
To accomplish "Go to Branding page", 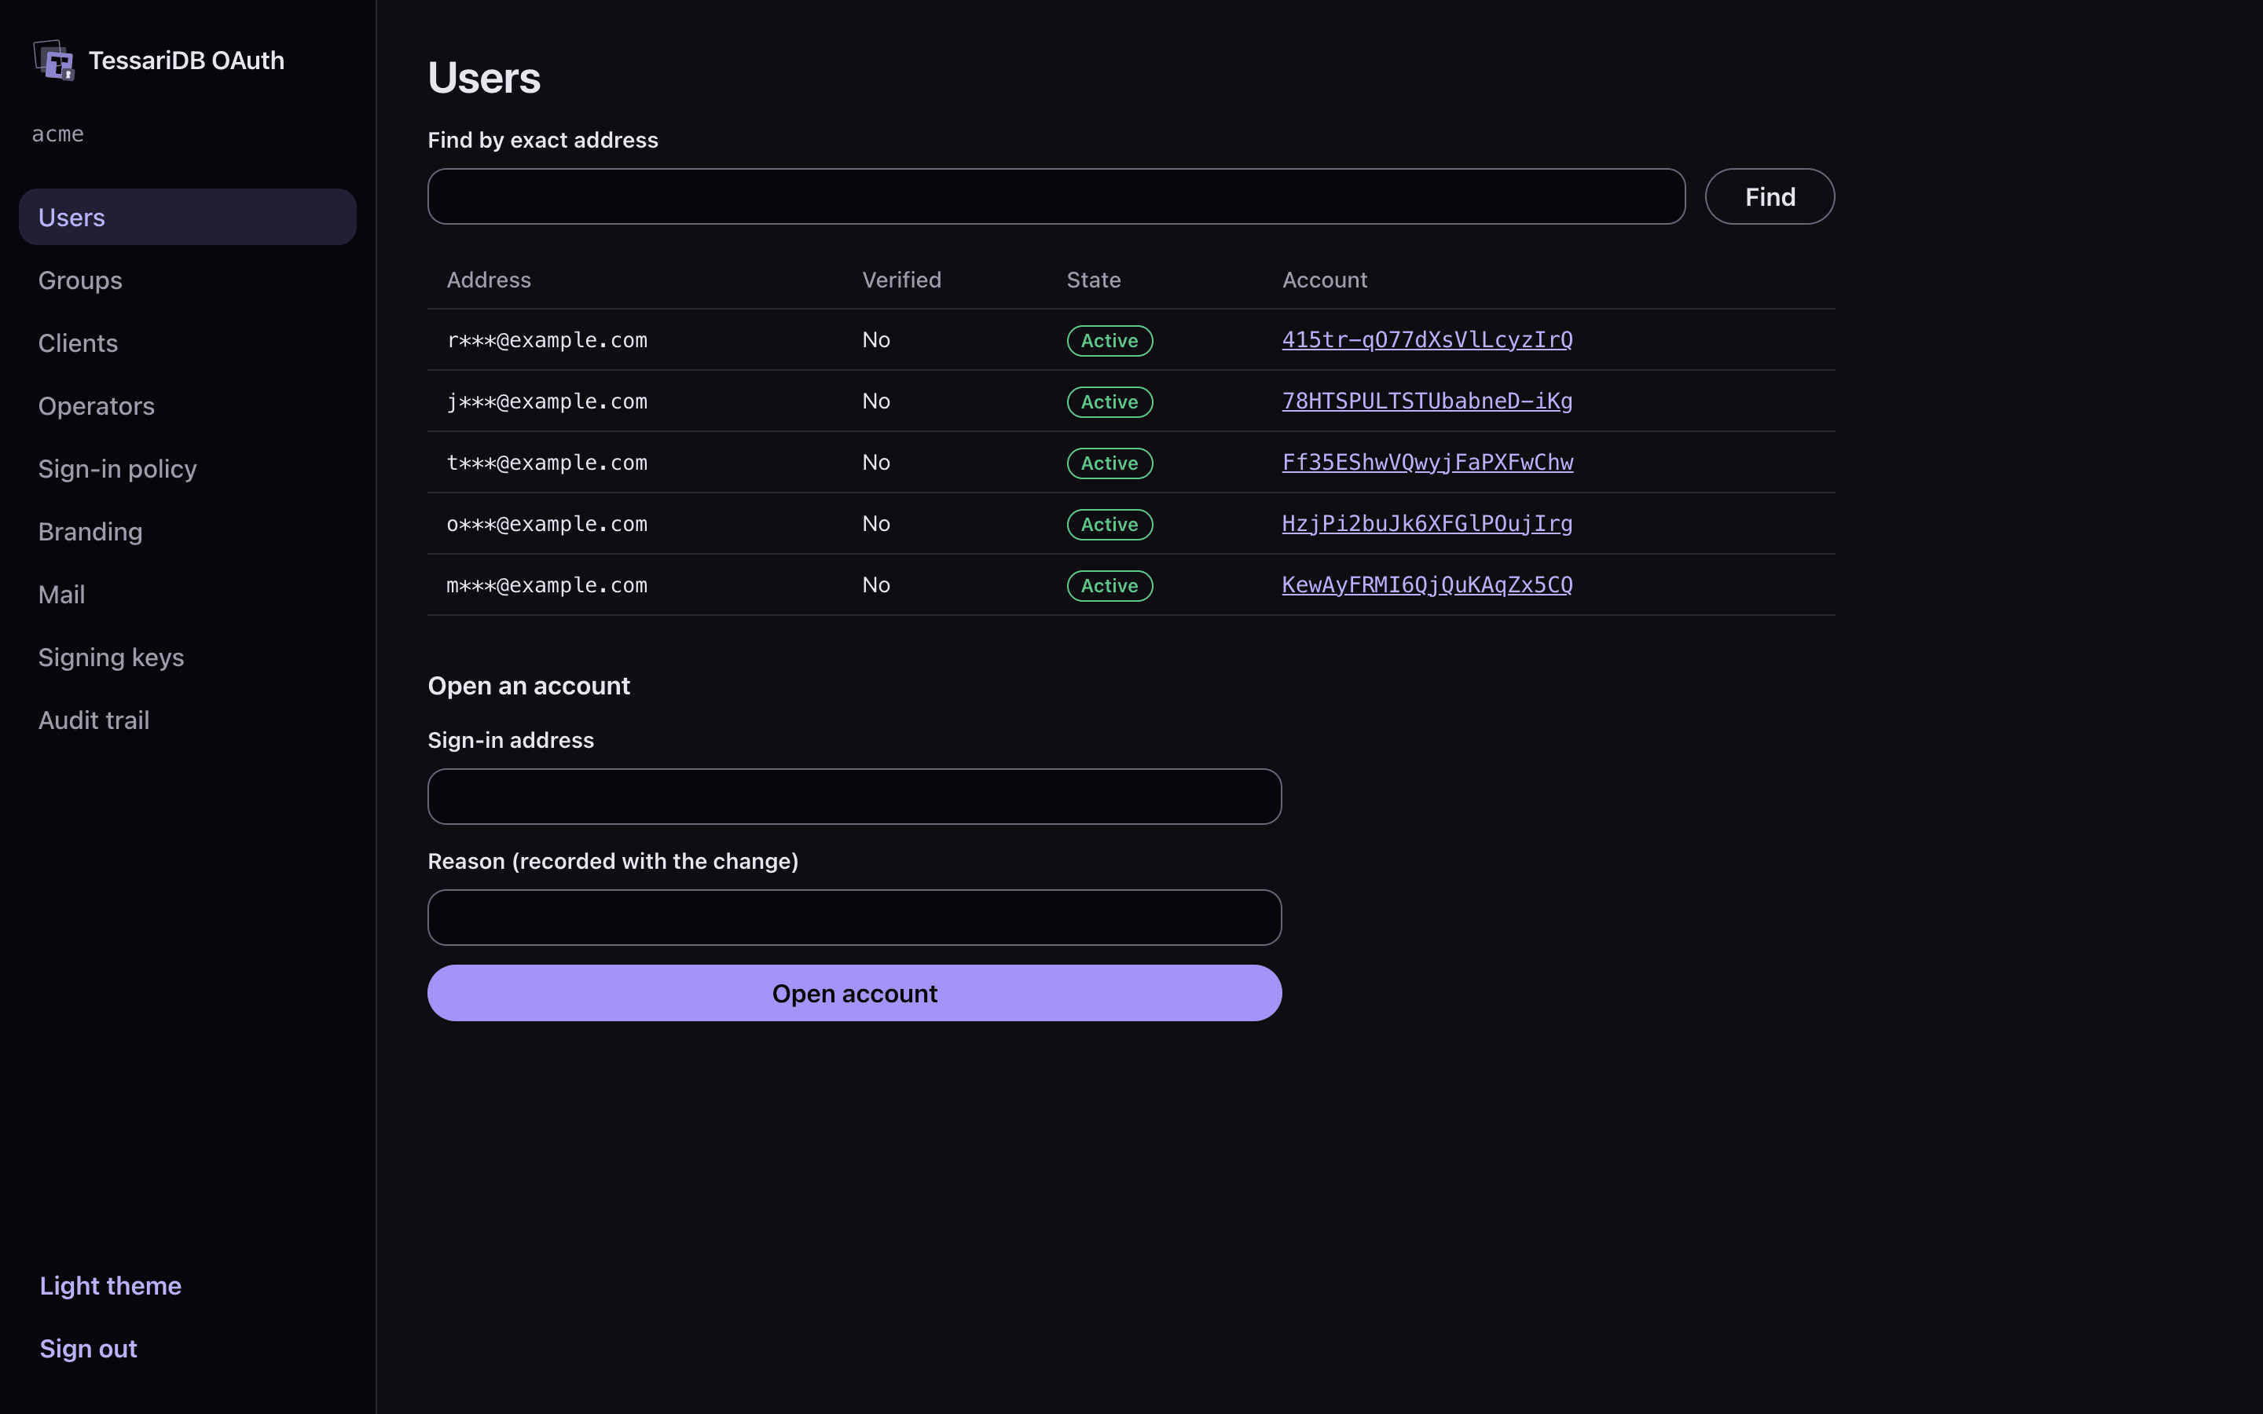I will 187,531.
